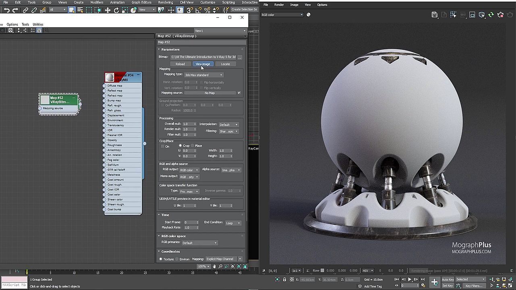Select the Environ coordinates radio button

pyautogui.click(x=177, y=259)
